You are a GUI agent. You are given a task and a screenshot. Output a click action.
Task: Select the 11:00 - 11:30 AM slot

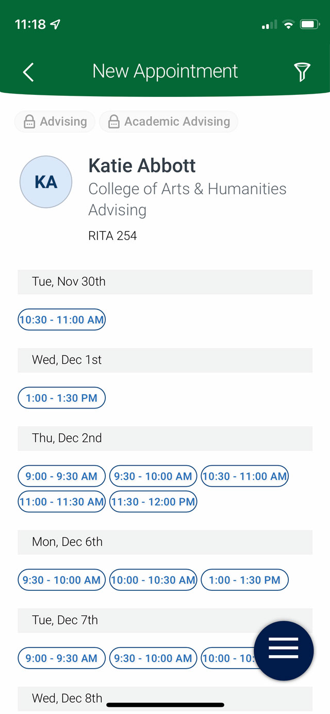pos(62,502)
